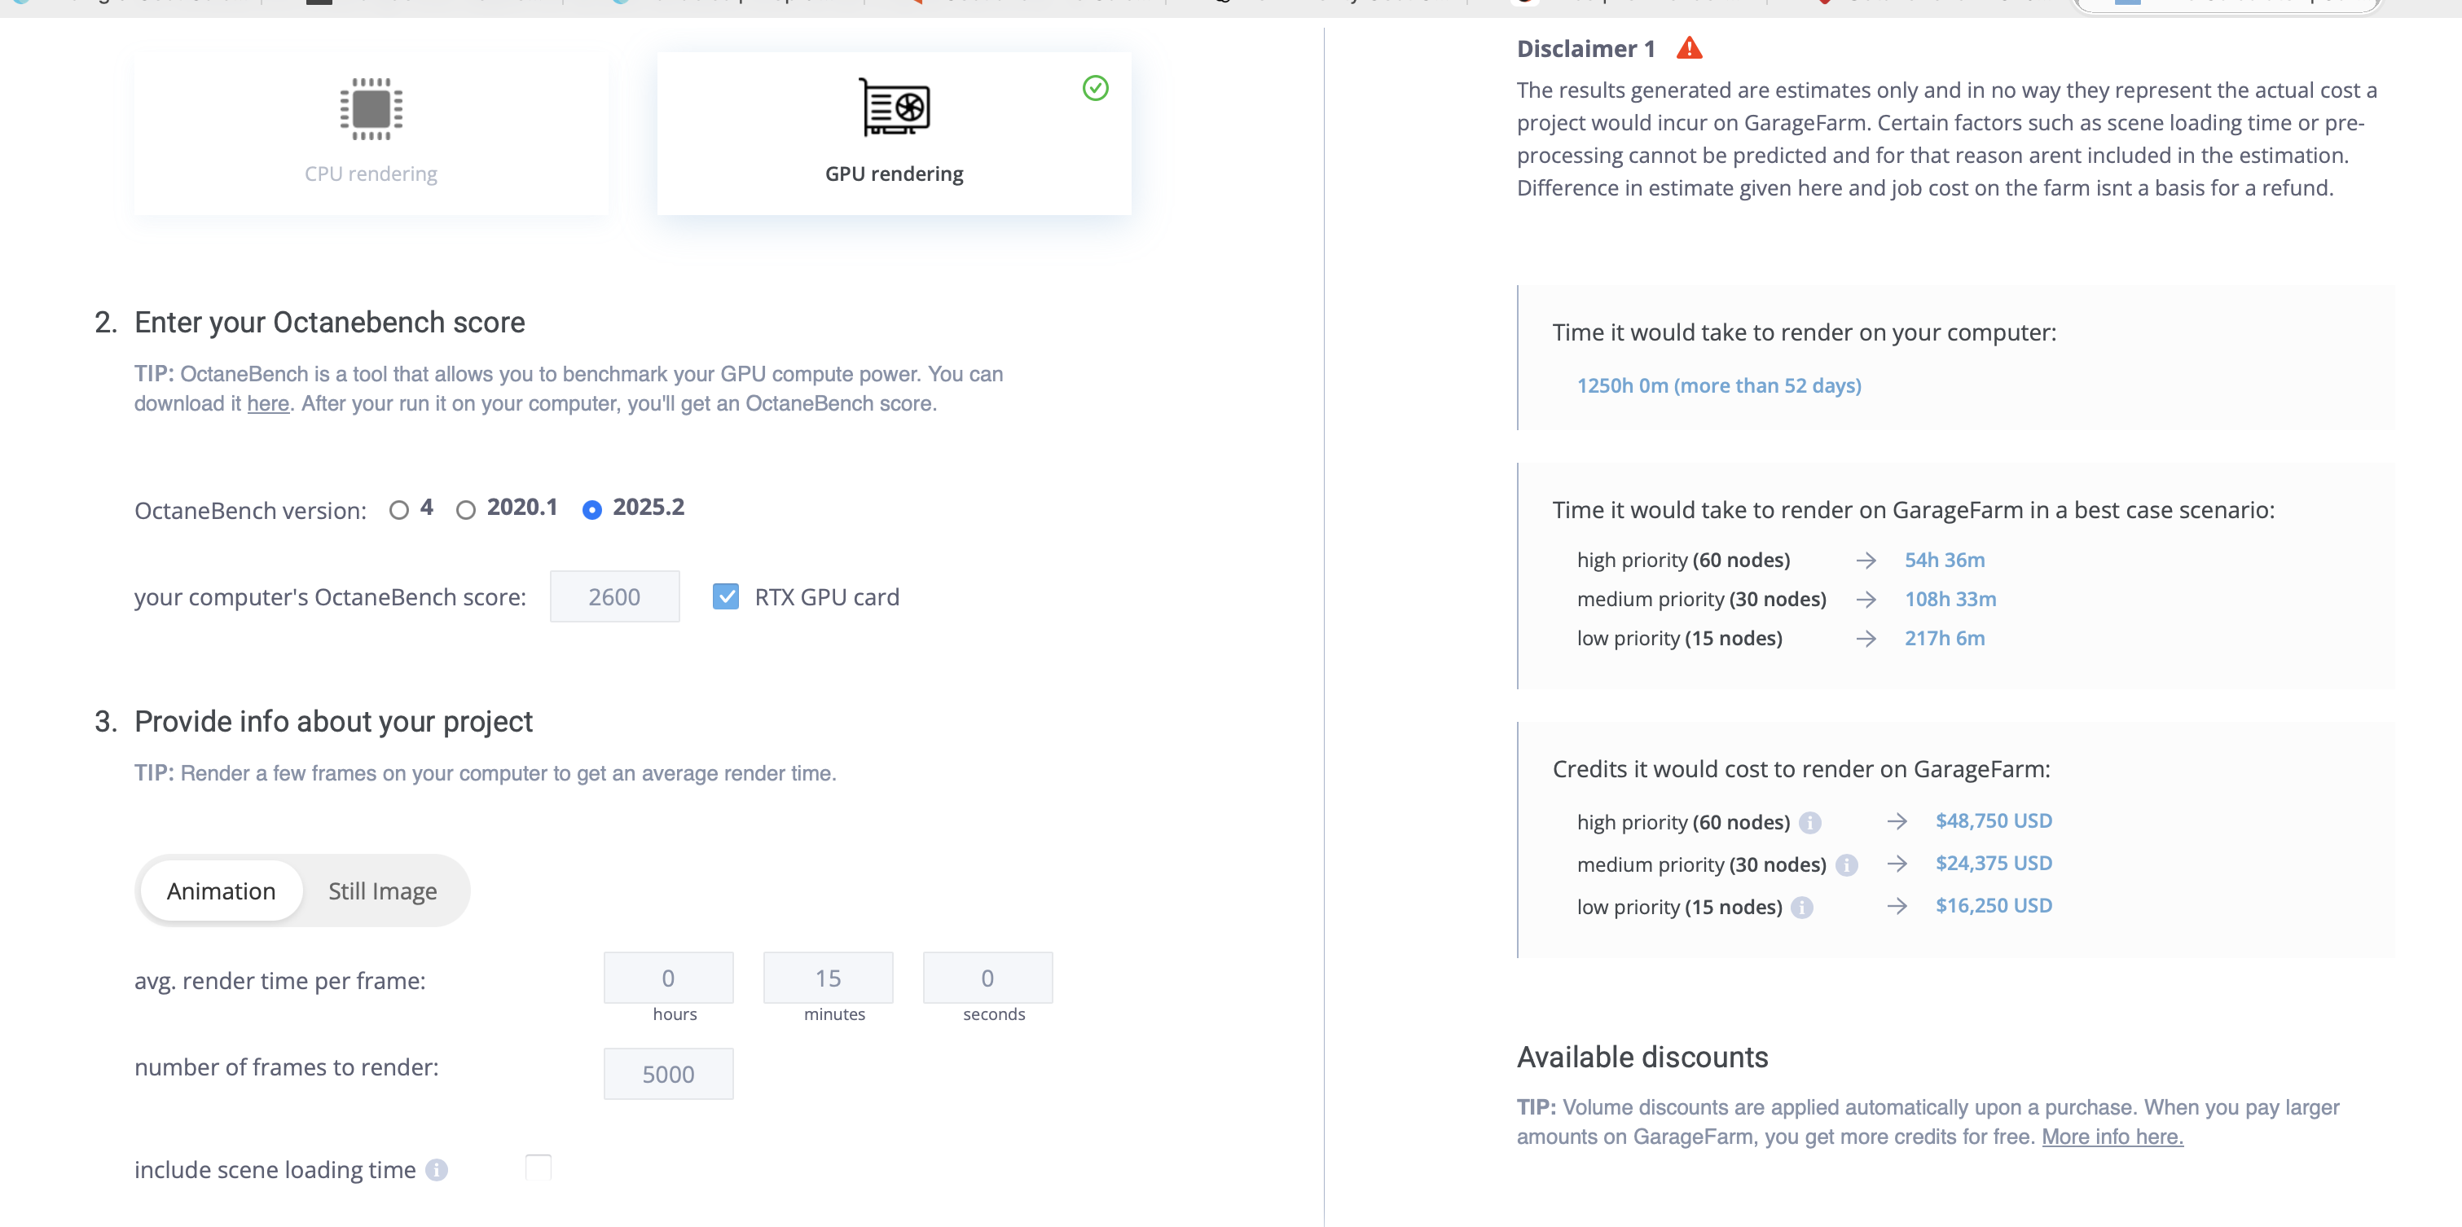Click the number of frames input field
This screenshot has height=1227, width=2462.
point(668,1074)
